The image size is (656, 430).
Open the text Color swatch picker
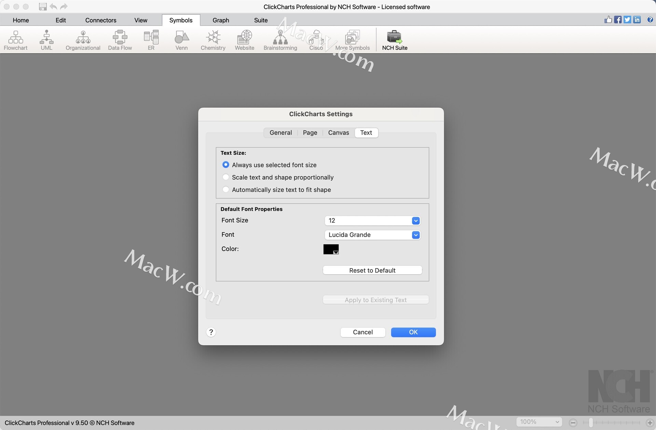tap(331, 249)
